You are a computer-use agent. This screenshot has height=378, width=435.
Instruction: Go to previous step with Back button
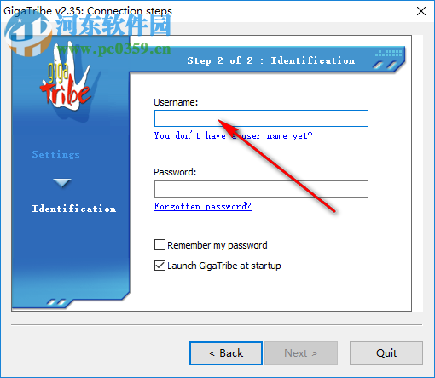(x=226, y=353)
